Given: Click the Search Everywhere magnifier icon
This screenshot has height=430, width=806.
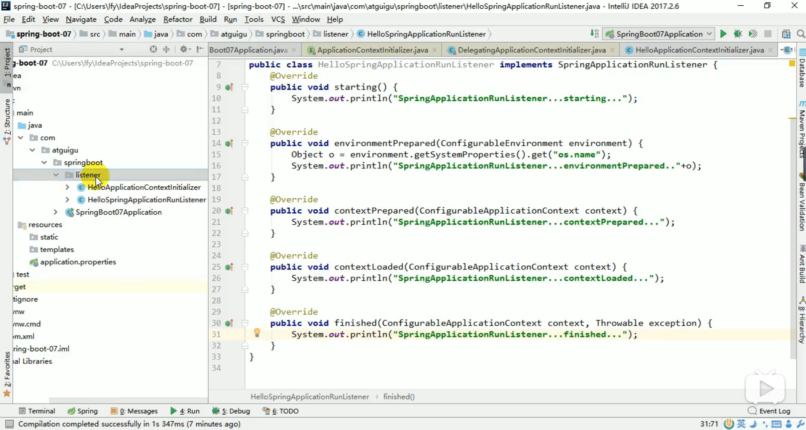Looking at the screenshot, I should pos(801,34).
